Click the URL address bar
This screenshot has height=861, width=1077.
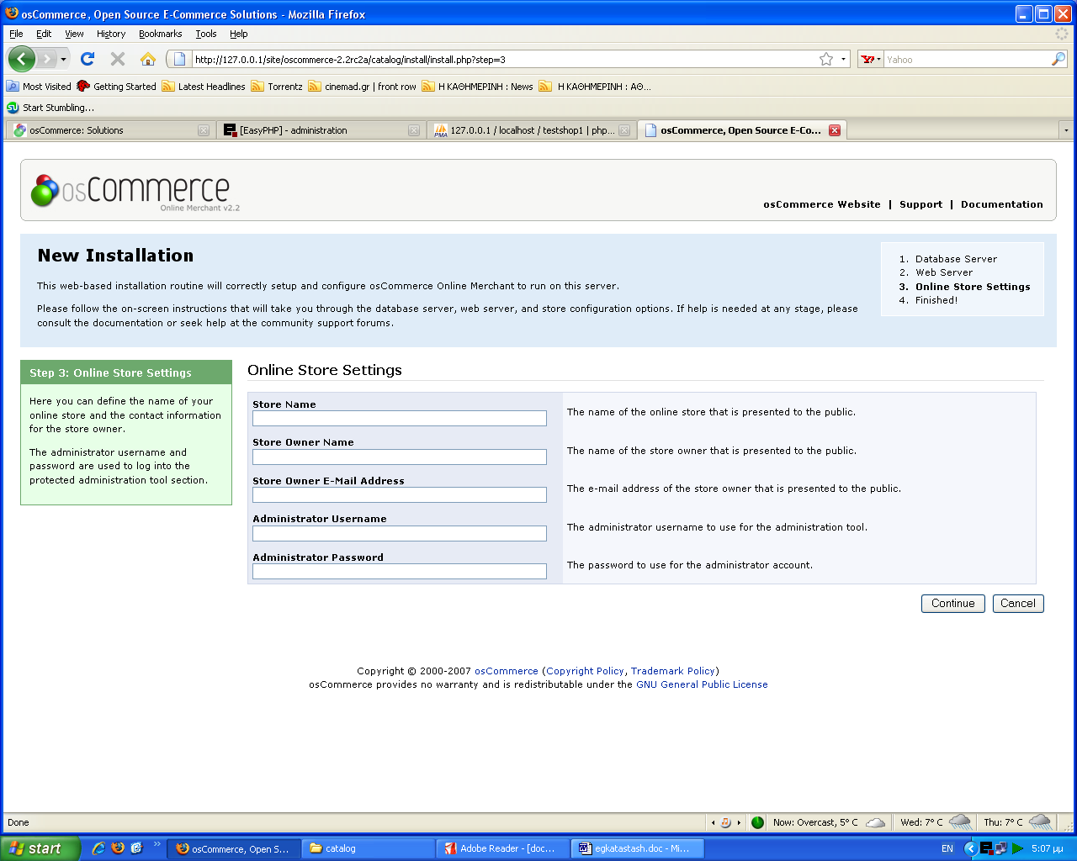point(505,59)
